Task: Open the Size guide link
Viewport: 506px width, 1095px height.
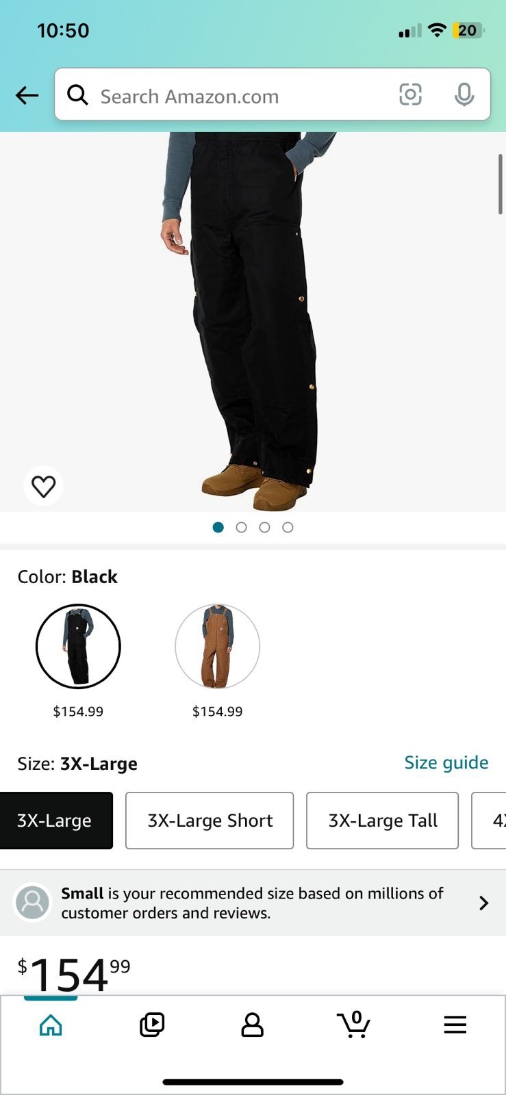Action: tap(446, 762)
